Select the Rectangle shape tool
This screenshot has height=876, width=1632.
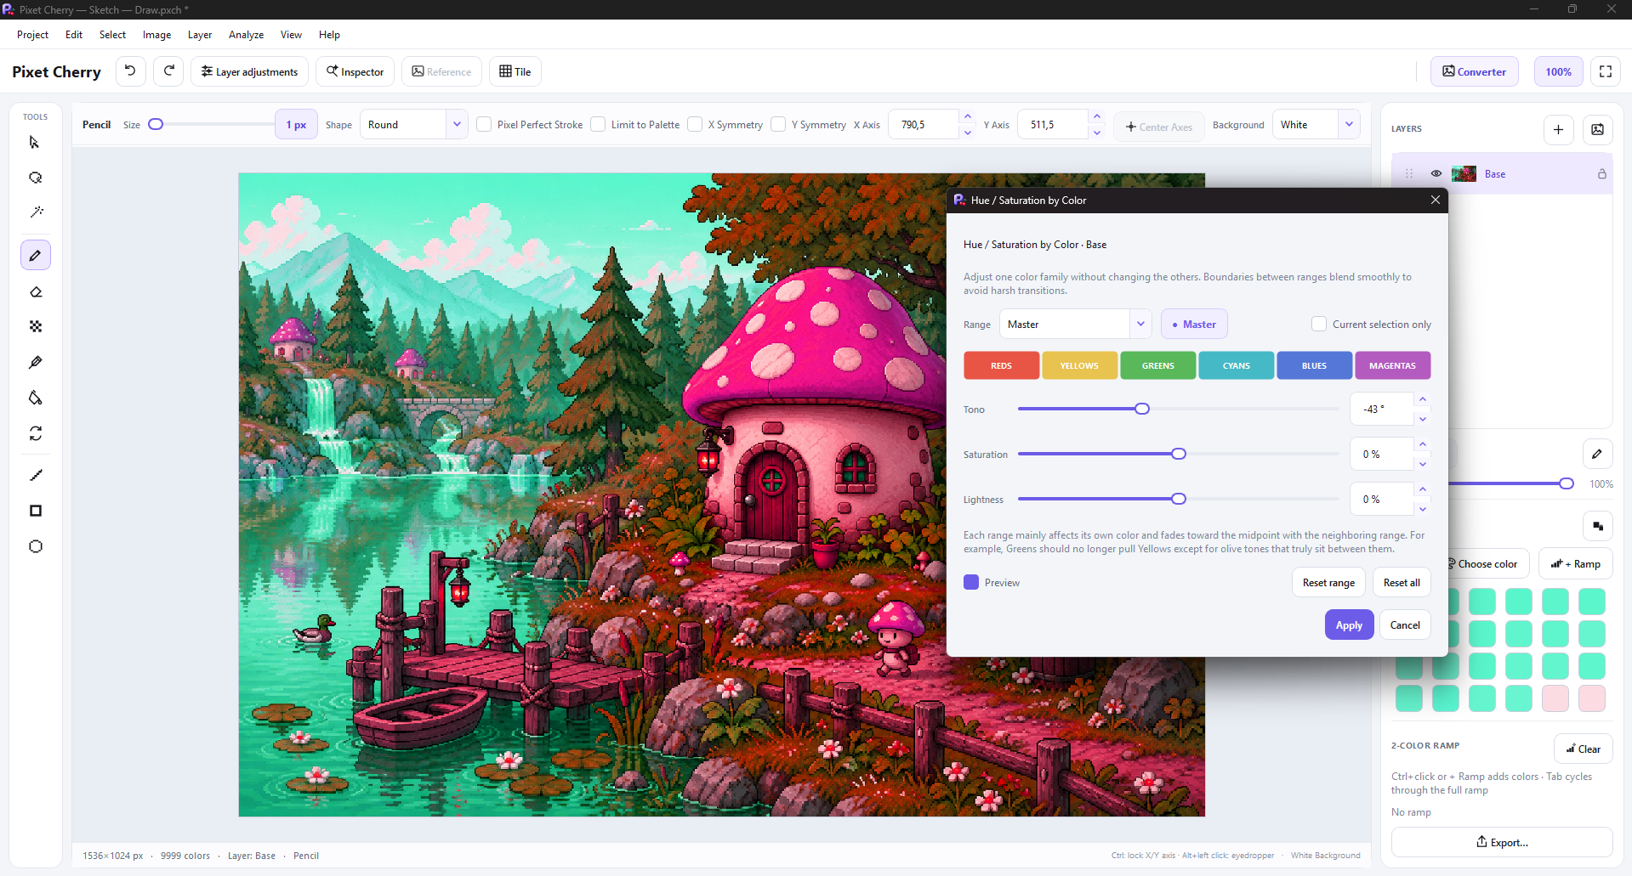coord(36,511)
